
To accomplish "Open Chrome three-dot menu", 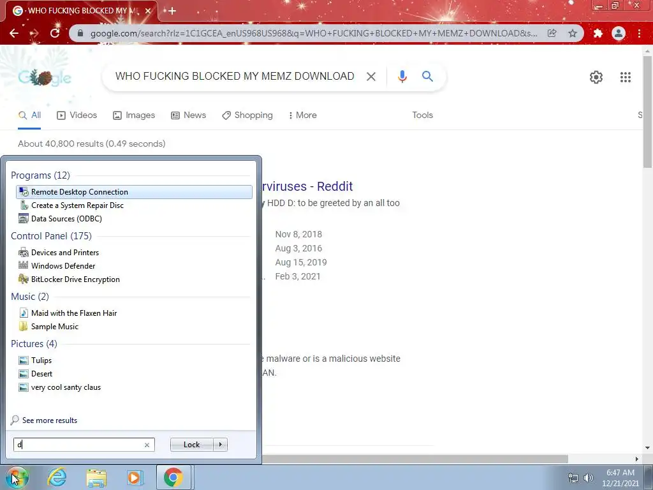I will click(639, 33).
